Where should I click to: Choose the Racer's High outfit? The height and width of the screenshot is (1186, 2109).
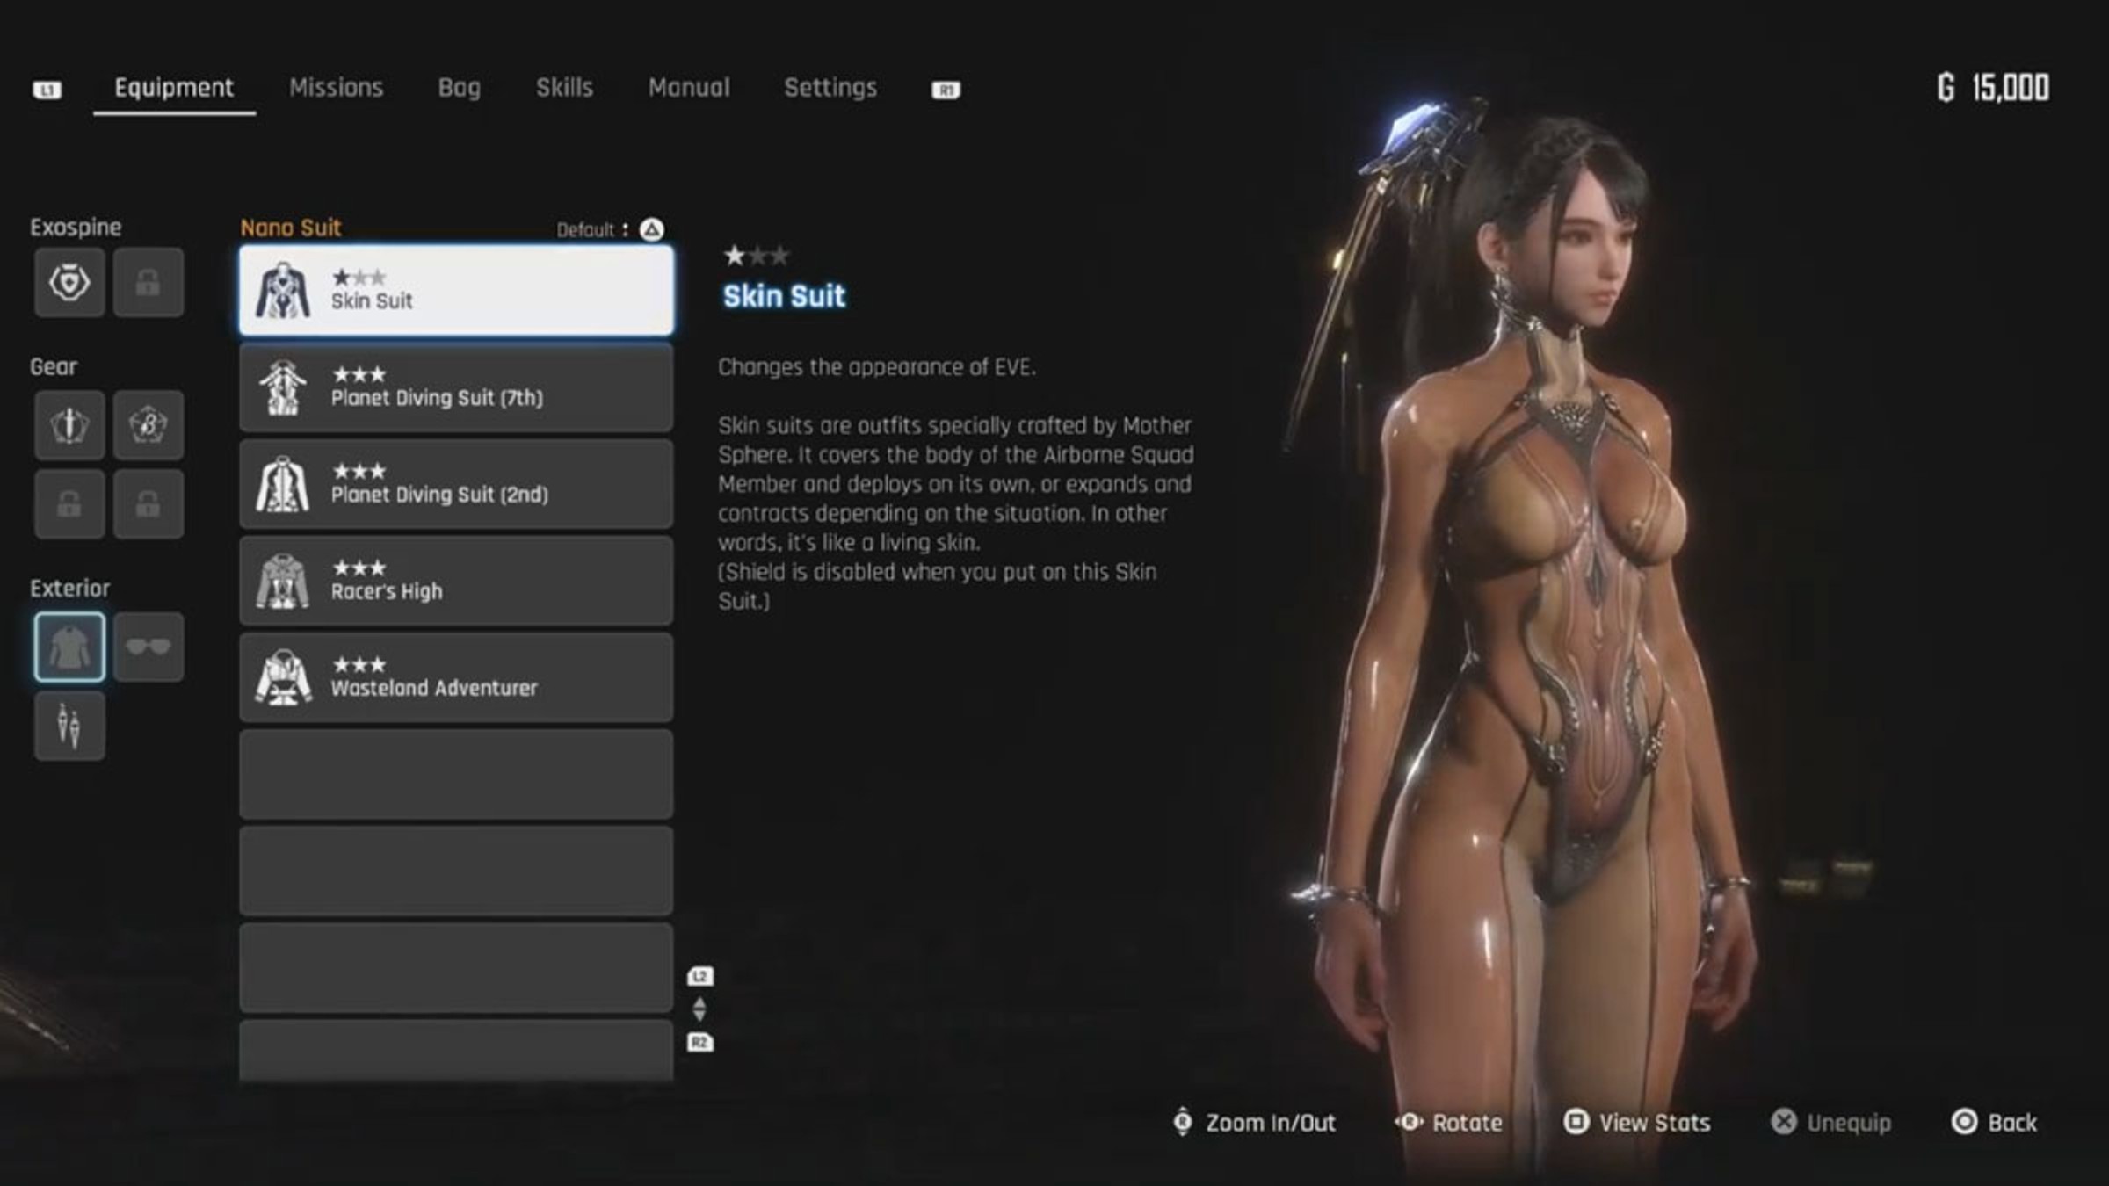tap(456, 581)
